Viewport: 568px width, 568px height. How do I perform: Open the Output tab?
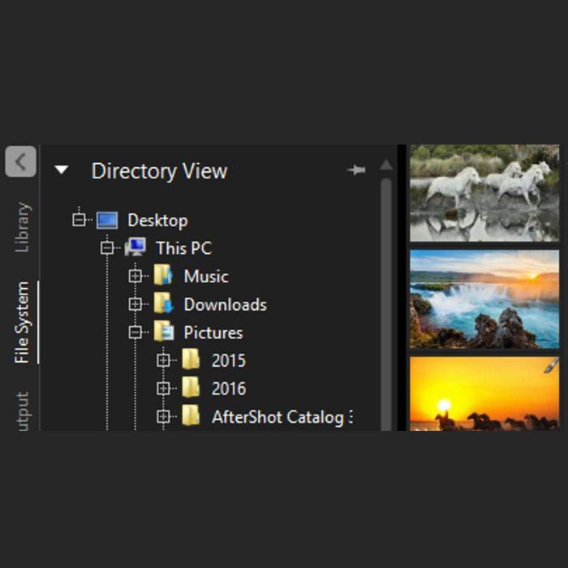(22, 410)
